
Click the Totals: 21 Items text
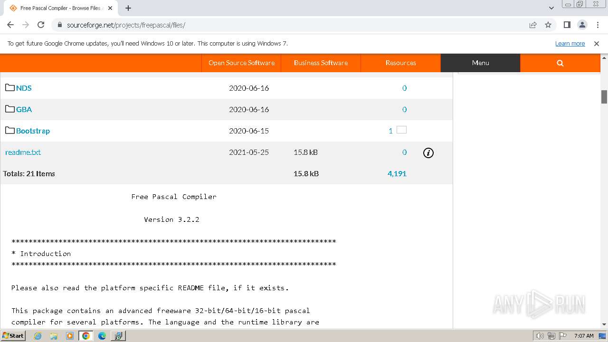coord(29,173)
